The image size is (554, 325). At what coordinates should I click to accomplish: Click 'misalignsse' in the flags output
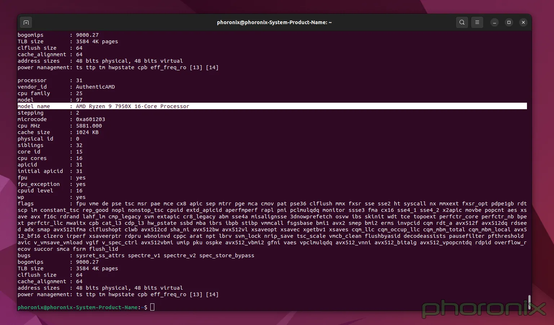click(269, 217)
